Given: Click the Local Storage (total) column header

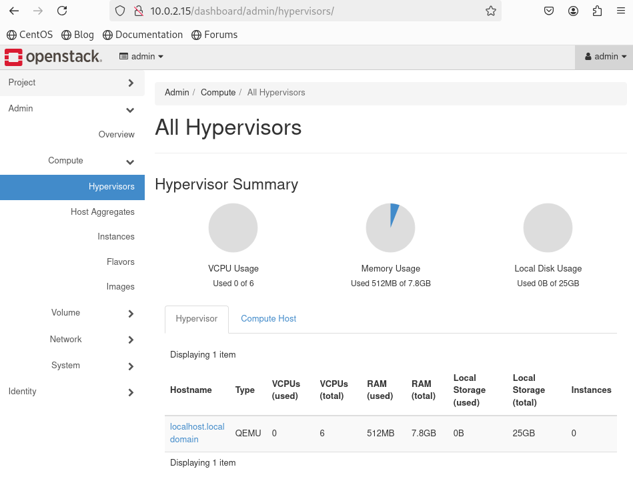Looking at the screenshot, I should tap(529, 390).
